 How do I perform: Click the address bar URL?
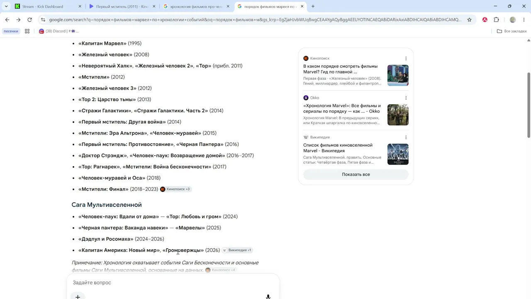255,20
